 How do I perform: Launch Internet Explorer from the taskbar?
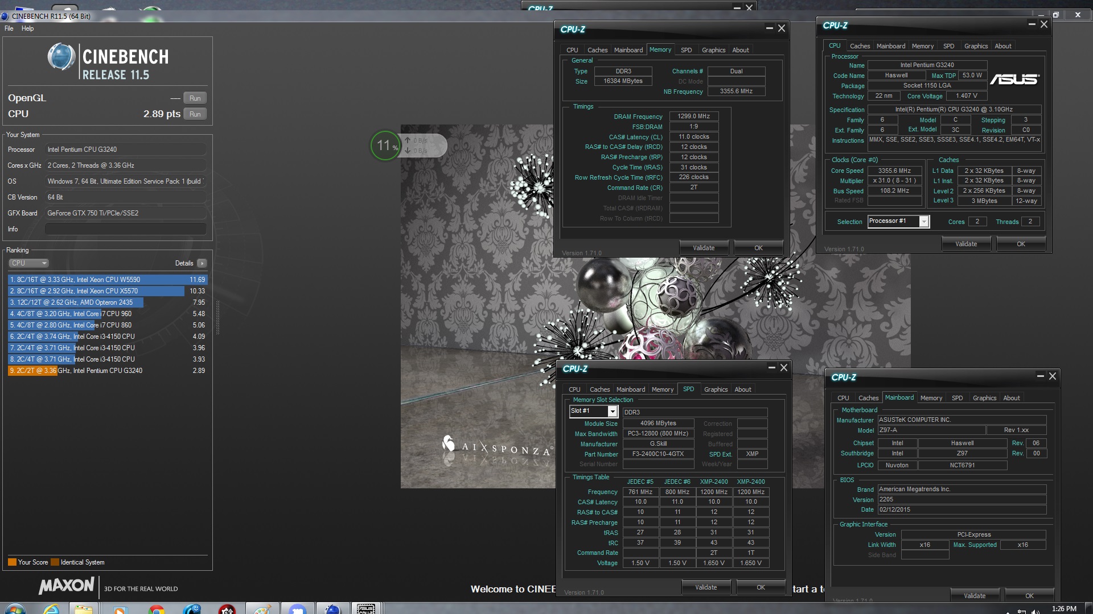tap(51, 609)
